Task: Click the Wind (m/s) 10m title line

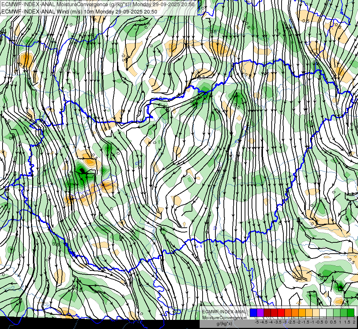Action: tap(79, 12)
